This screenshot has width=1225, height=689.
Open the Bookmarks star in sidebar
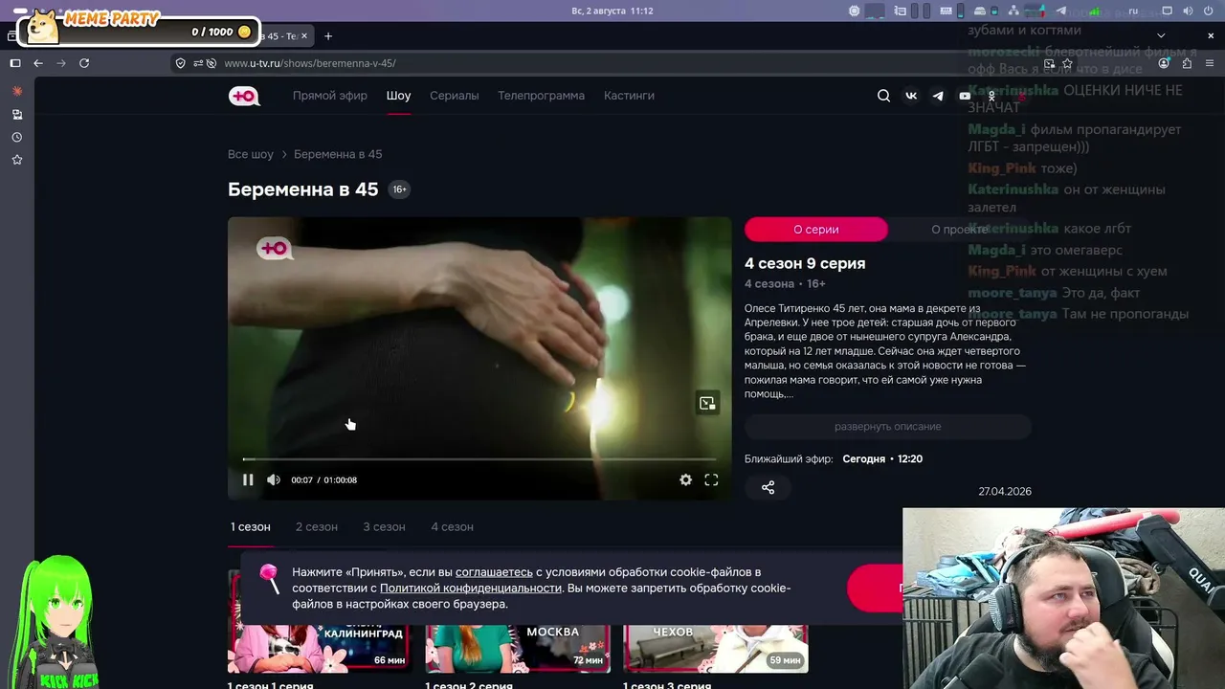pos(17,160)
